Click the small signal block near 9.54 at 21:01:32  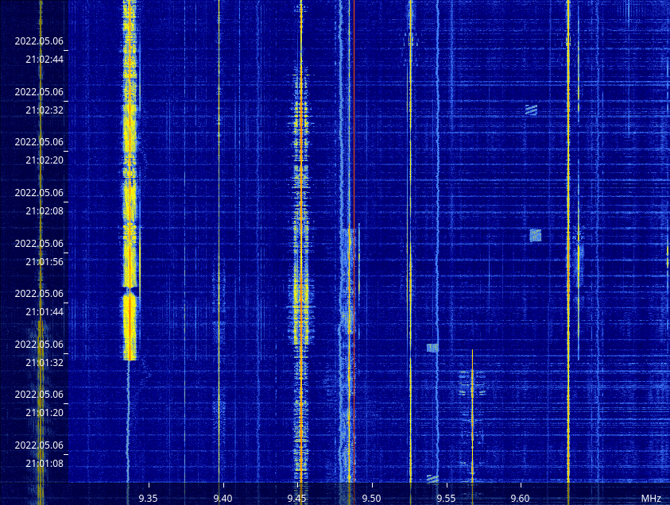click(x=432, y=348)
